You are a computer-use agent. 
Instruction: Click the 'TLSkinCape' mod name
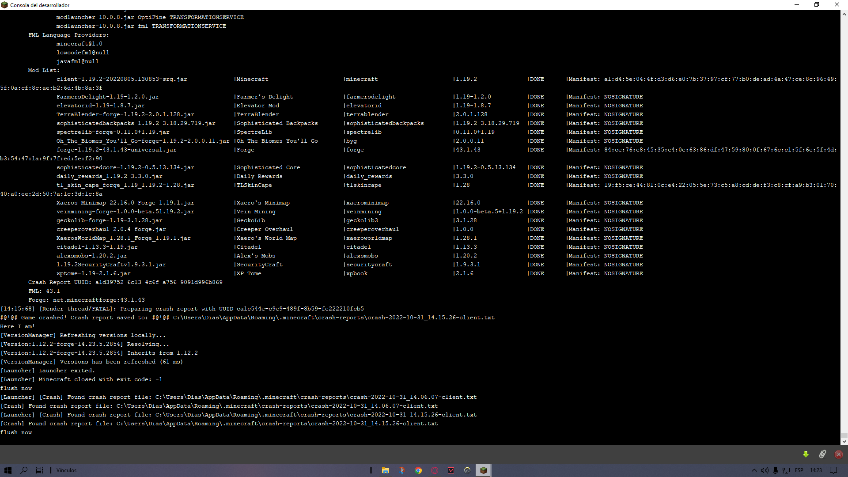click(254, 185)
